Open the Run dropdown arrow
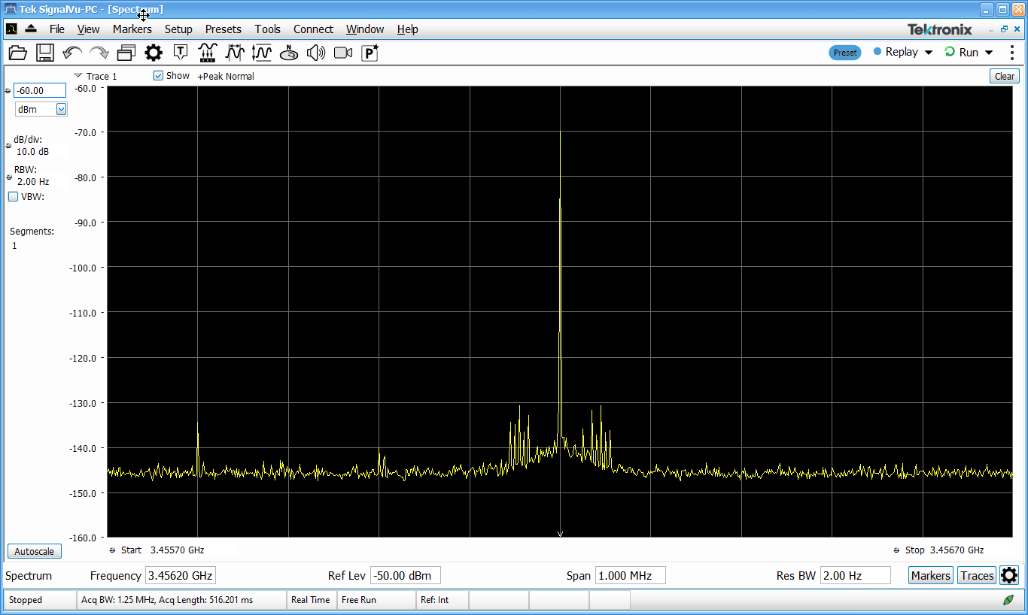Screen dimensions: 1028x615 (x=989, y=53)
